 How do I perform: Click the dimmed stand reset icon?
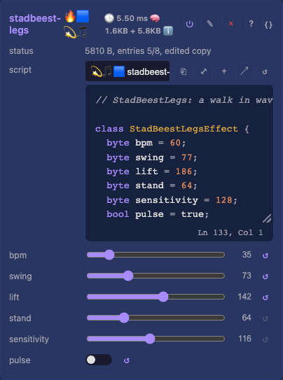(x=265, y=318)
